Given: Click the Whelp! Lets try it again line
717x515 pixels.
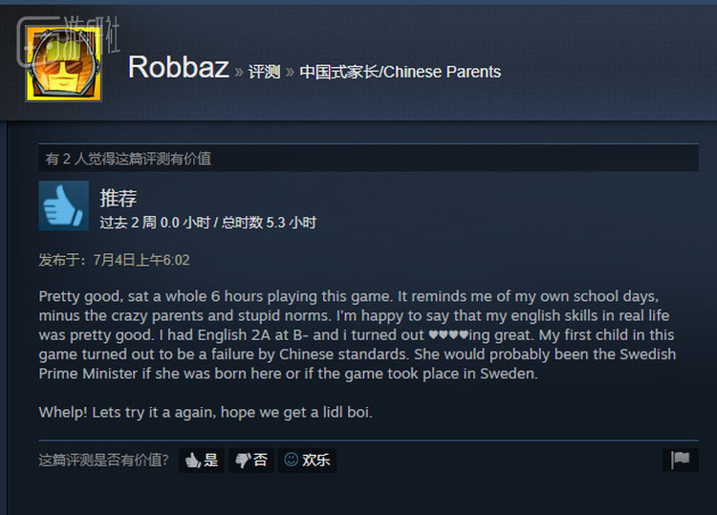Looking at the screenshot, I should pos(206,412).
